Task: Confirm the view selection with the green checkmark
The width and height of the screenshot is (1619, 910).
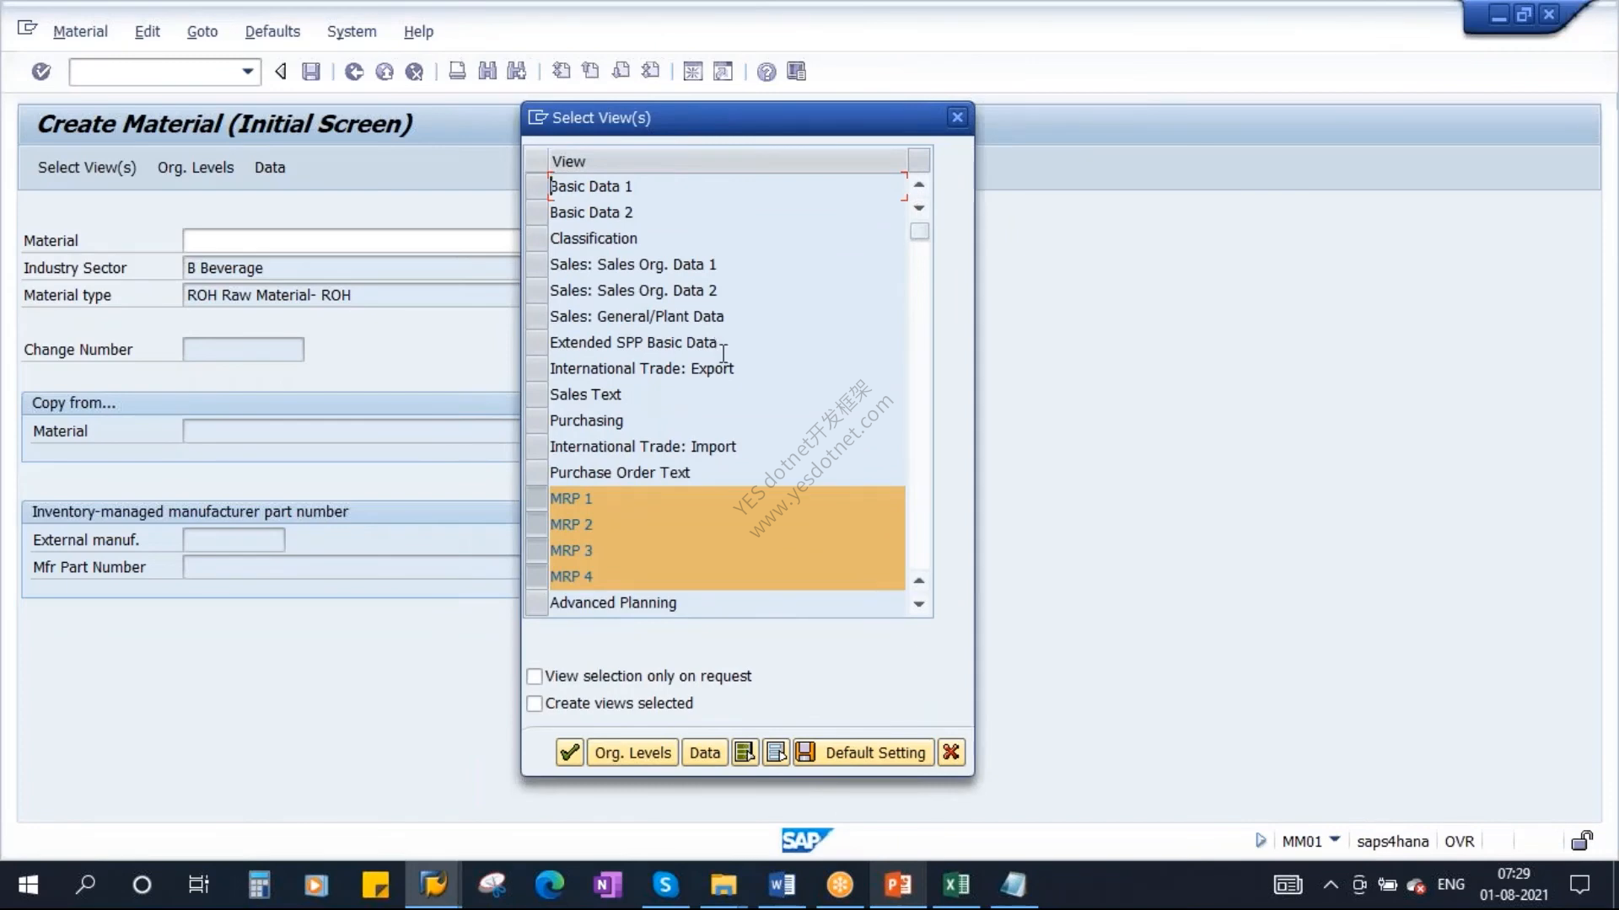Action: click(570, 752)
